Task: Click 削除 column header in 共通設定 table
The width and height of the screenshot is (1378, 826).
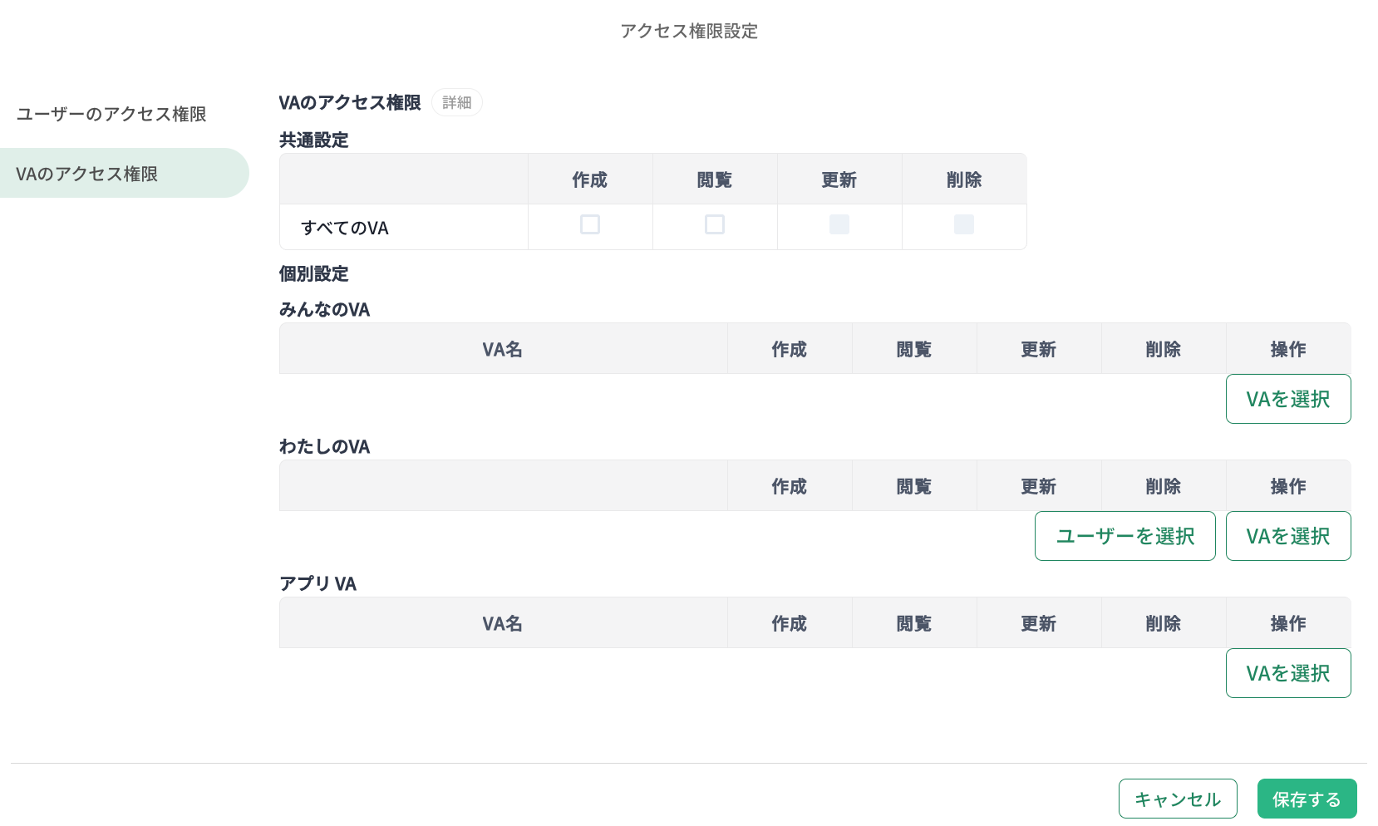Action: tap(964, 179)
